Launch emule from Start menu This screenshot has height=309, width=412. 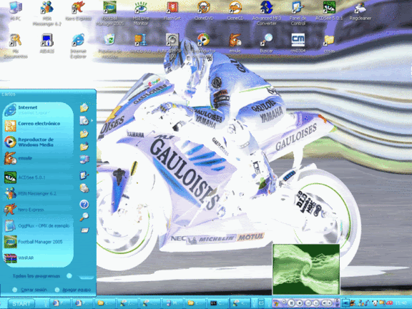pyautogui.click(x=38, y=158)
